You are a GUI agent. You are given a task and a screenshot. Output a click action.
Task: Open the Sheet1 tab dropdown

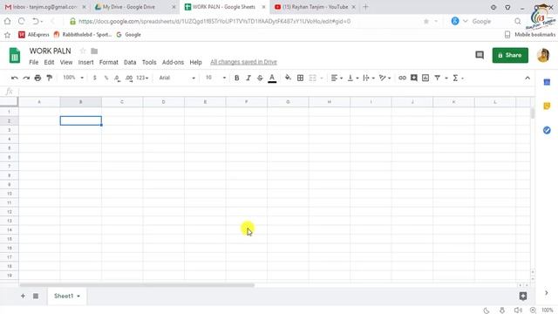point(78,297)
